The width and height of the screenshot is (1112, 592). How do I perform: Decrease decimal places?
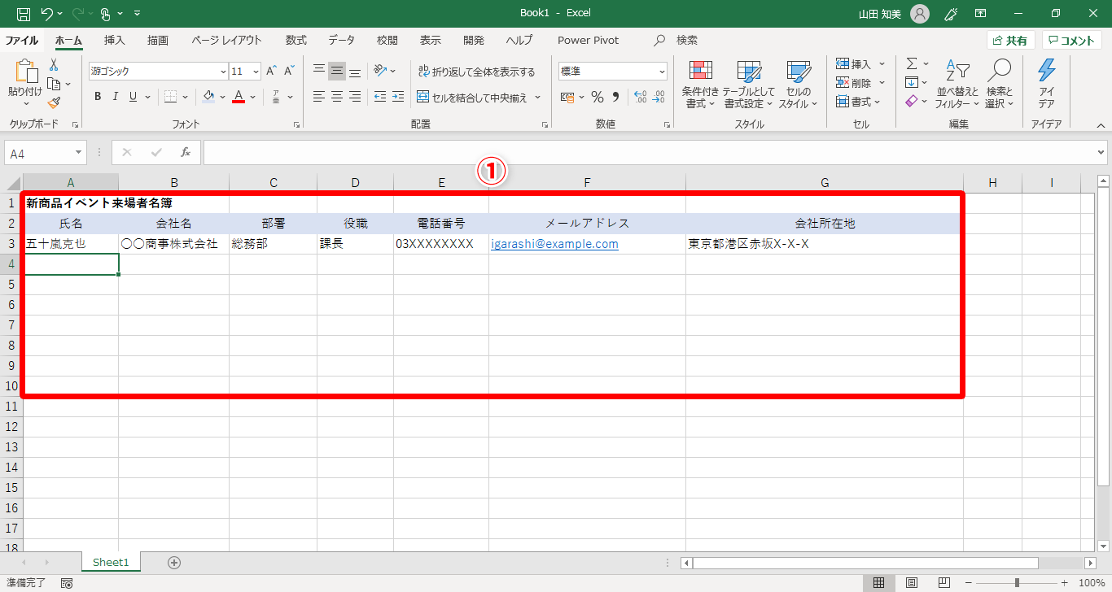tap(658, 98)
